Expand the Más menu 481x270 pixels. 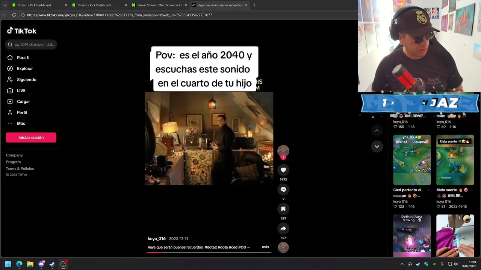click(x=21, y=123)
